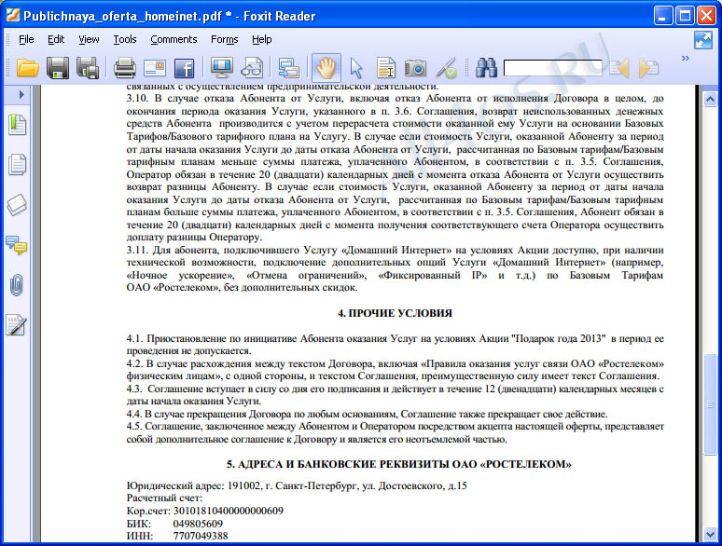
Task: Go to previous search result arrow
Action: coord(618,68)
